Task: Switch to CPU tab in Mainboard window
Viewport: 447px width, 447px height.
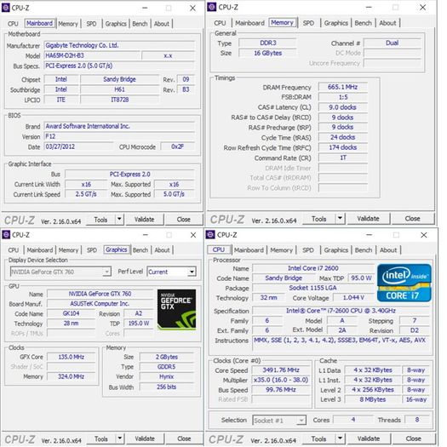Action: tap(13, 24)
